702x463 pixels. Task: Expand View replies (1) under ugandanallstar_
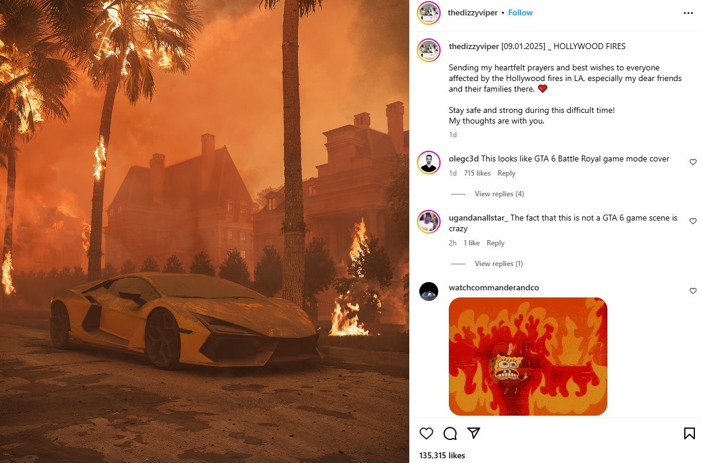coord(499,264)
